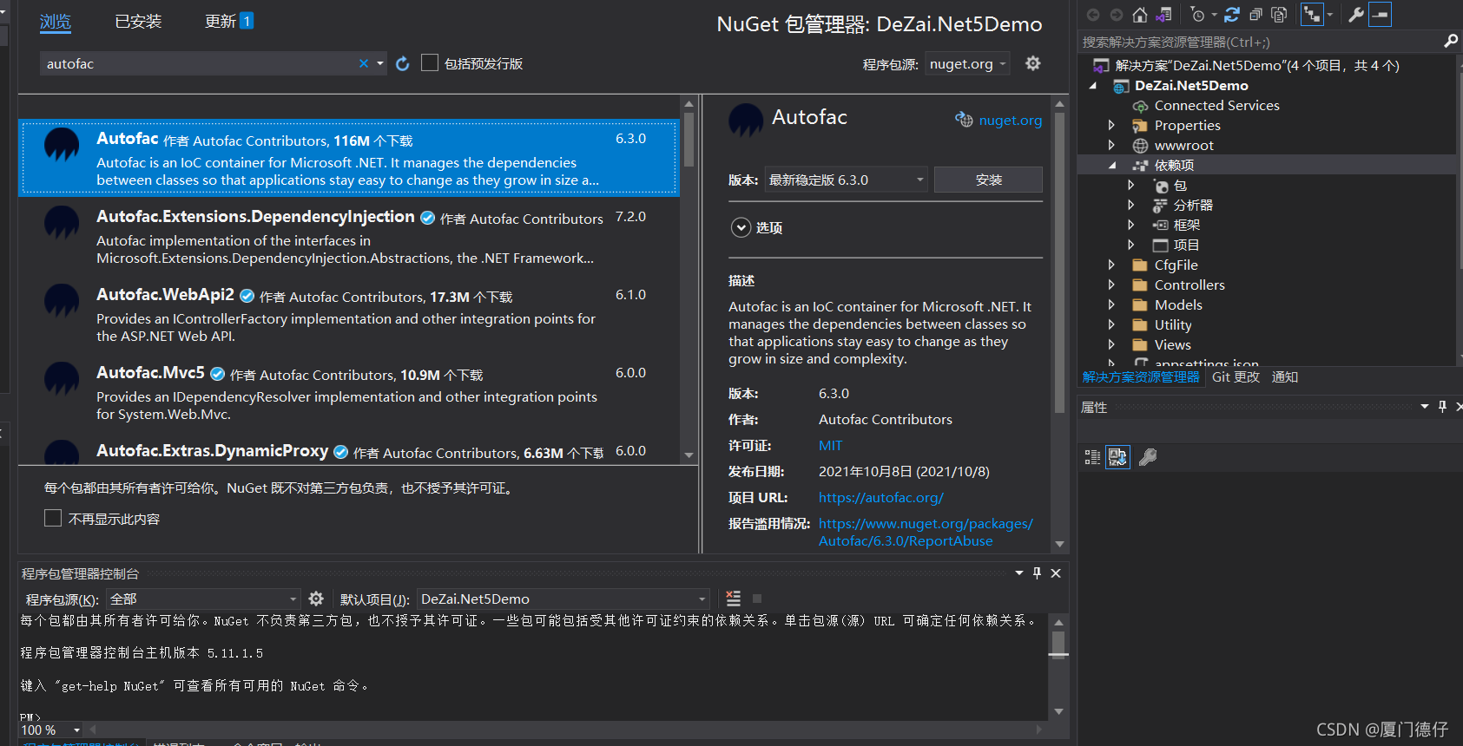Click the package list vertical scrollbar thumb
The image size is (1463, 746).
(x=689, y=140)
